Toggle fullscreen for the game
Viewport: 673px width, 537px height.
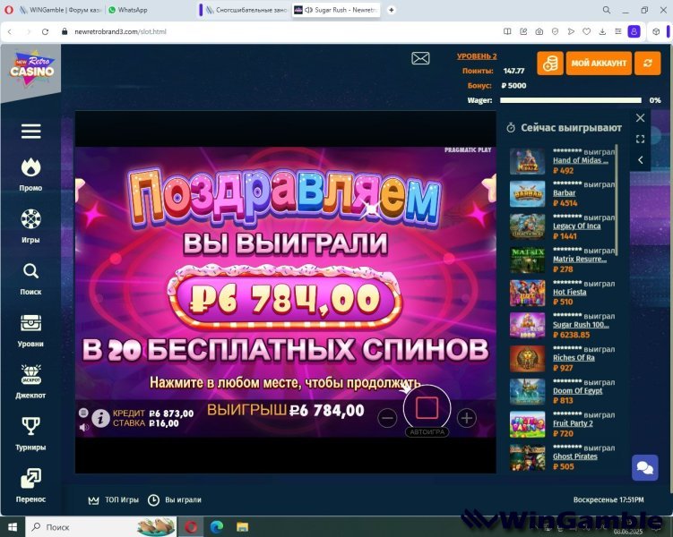point(640,139)
